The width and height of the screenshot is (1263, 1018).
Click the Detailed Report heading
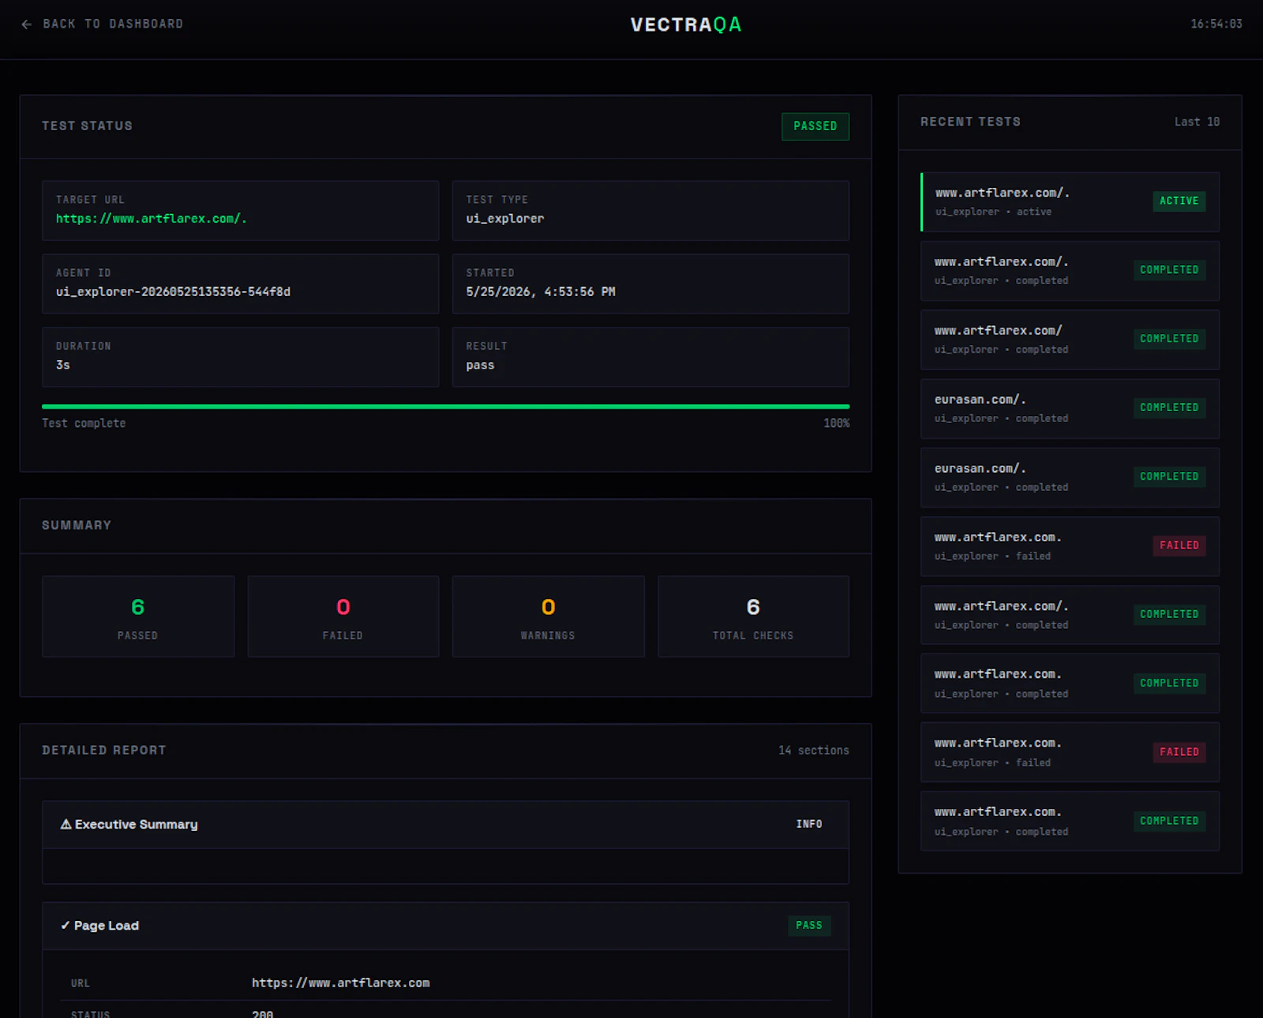pyautogui.click(x=104, y=750)
